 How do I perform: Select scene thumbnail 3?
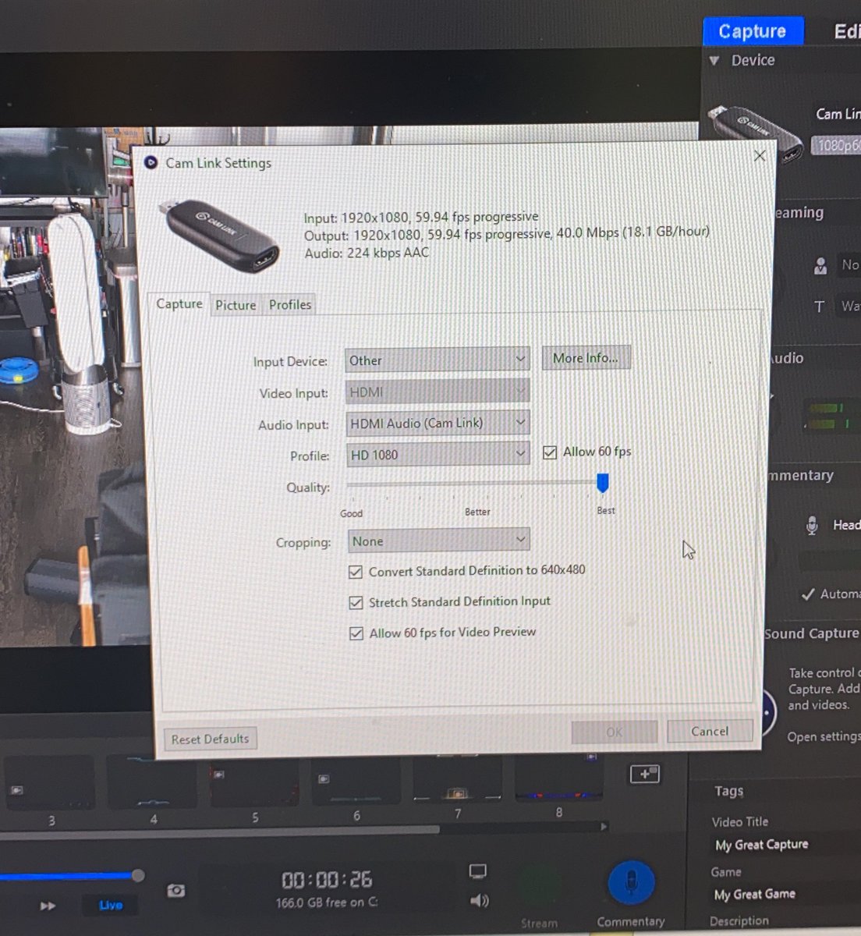(x=49, y=782)
